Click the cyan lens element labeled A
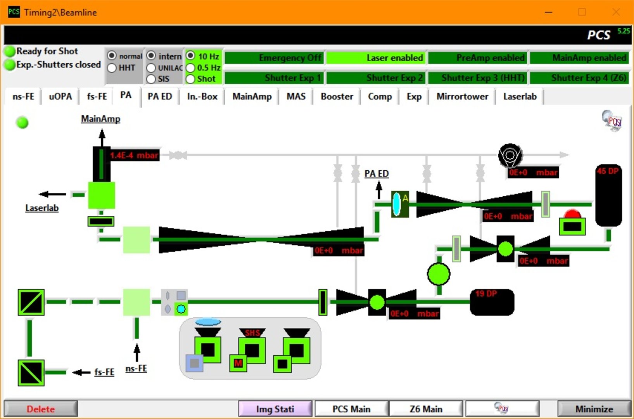The height and width of the screenshot is (419, 634). pyautogui.click(x=396, y=204)
